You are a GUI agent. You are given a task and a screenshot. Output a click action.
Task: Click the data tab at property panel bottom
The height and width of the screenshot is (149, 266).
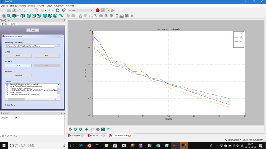pyautogui.click(x=13, y=136)
